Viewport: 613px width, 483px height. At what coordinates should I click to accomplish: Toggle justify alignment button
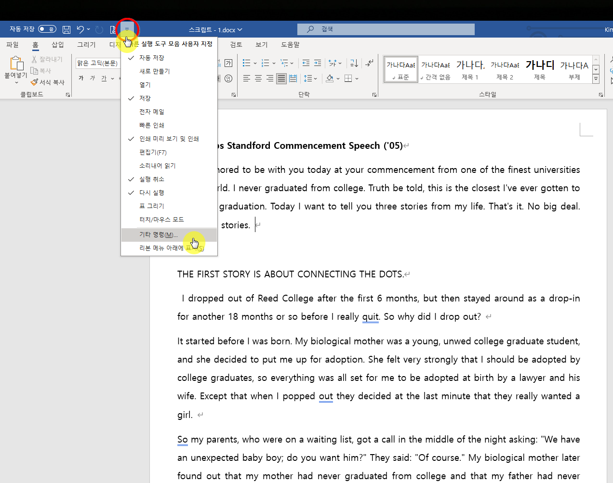281,78
